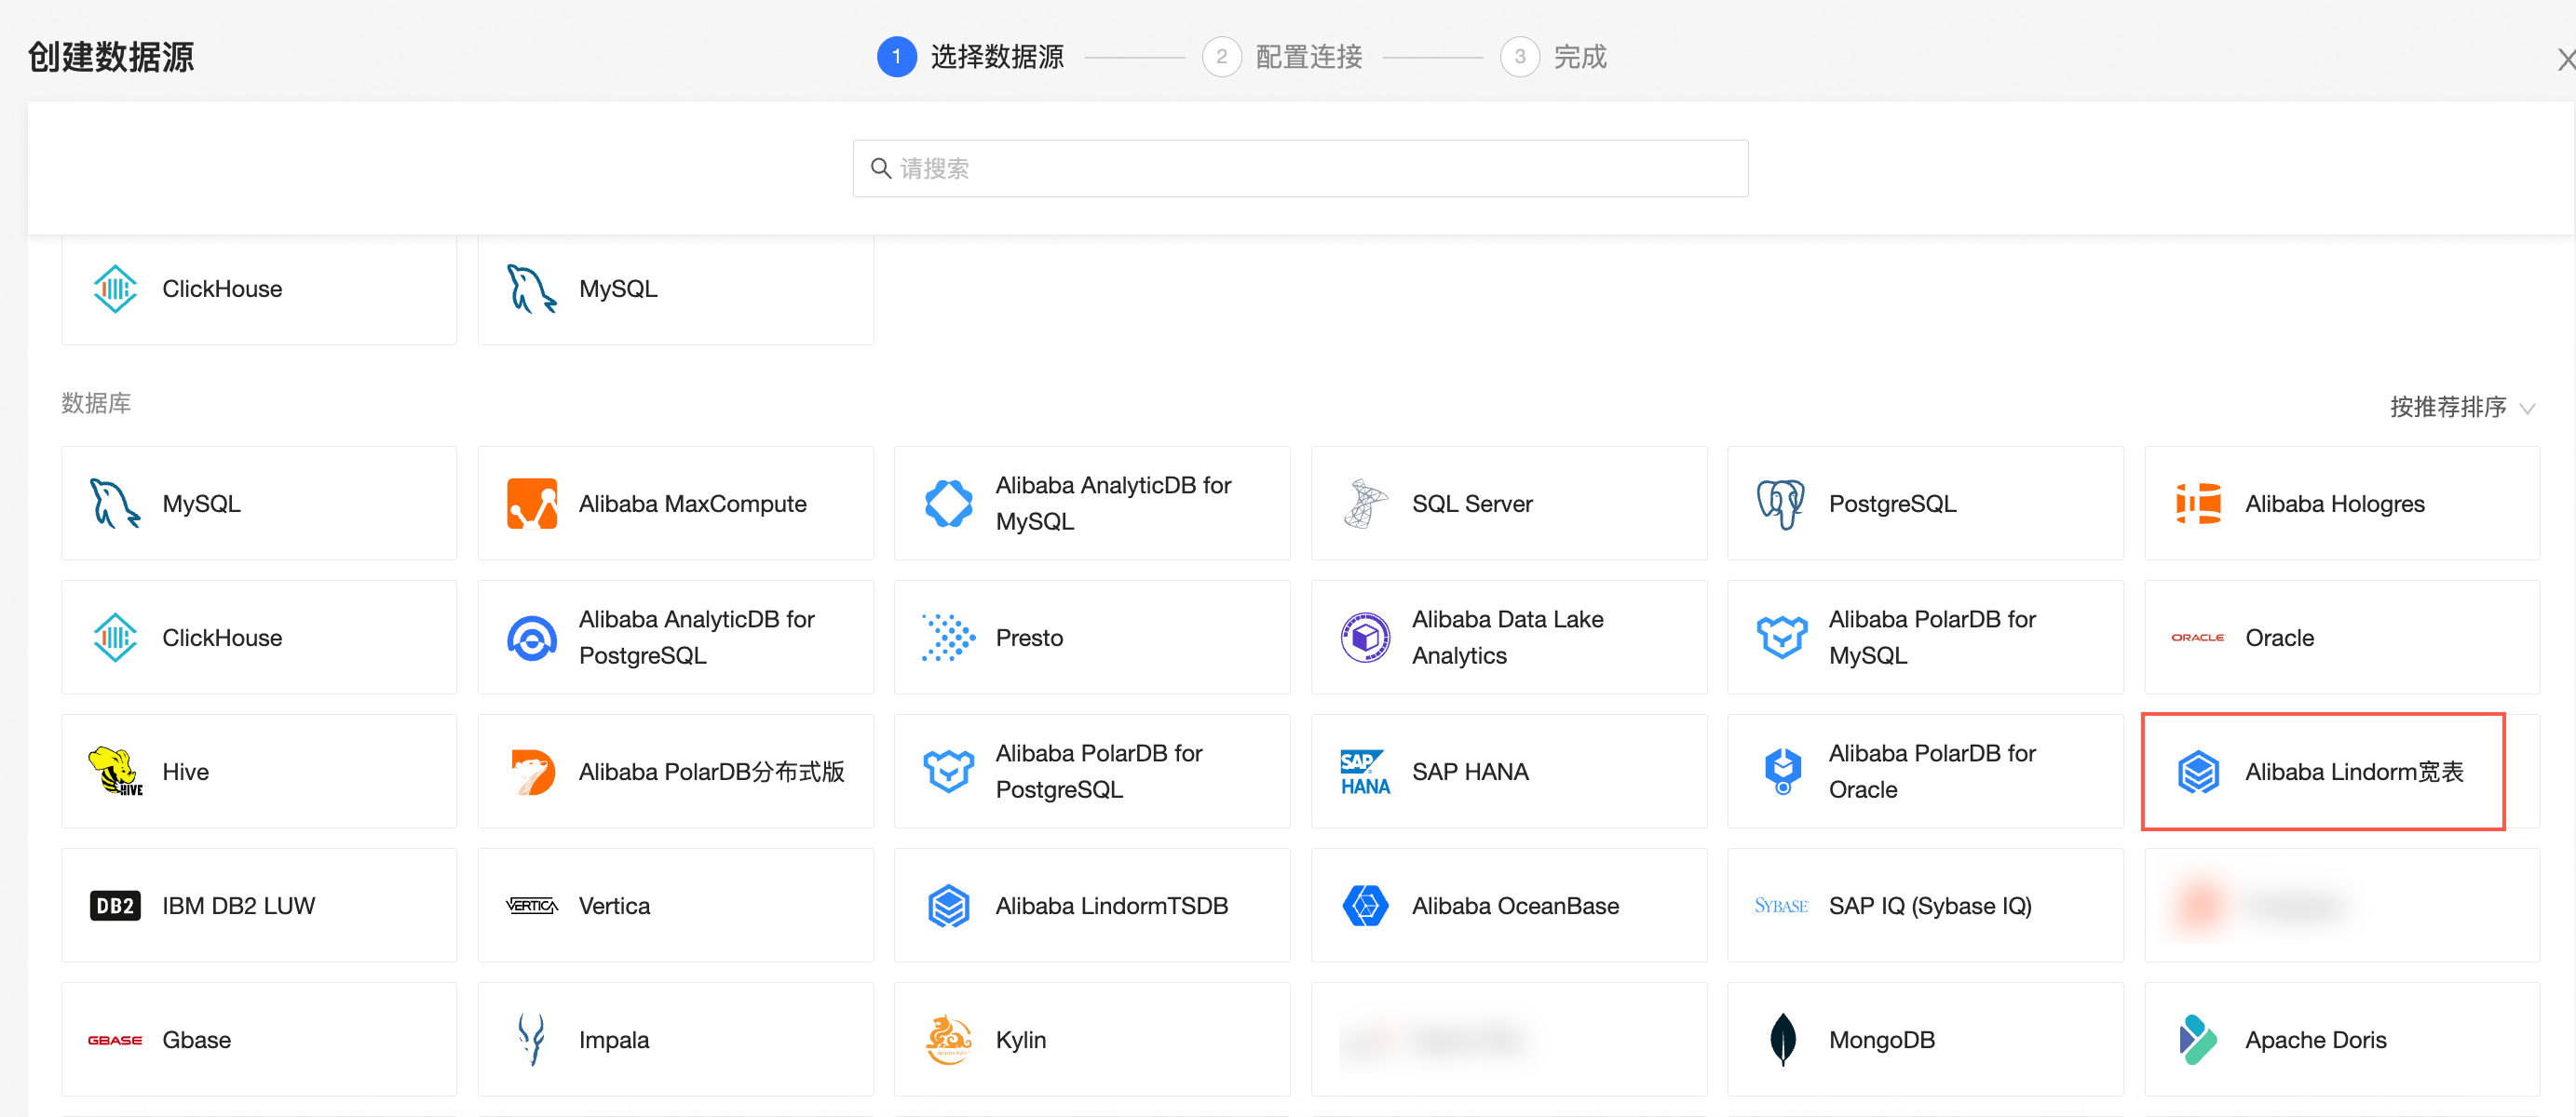The width and height of the screenshot is (2576, 1117).
Task: Click the Alibaba PolarDB分布式版 icon
Action: coord(532,772)
